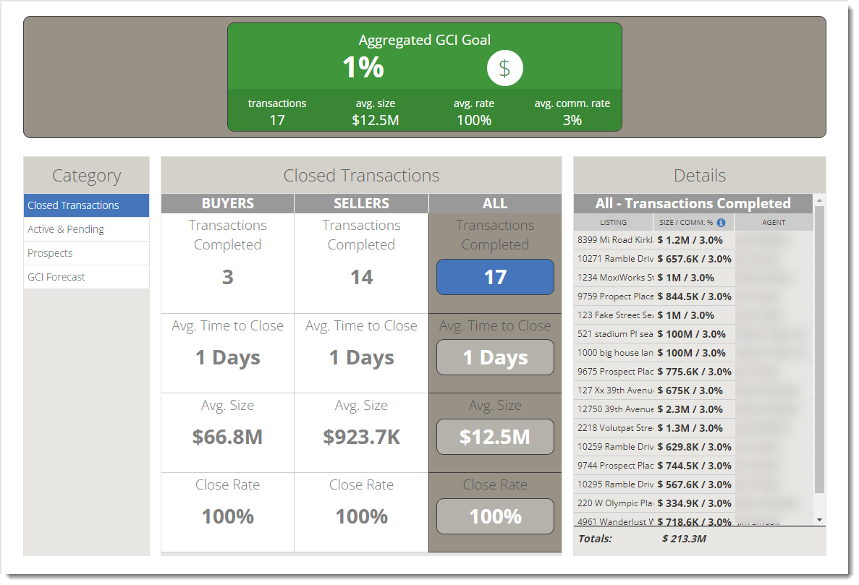Select the 1234 MoxiWorks listing row
This screenshot has height=585, width=859.
tap(615, 278)
